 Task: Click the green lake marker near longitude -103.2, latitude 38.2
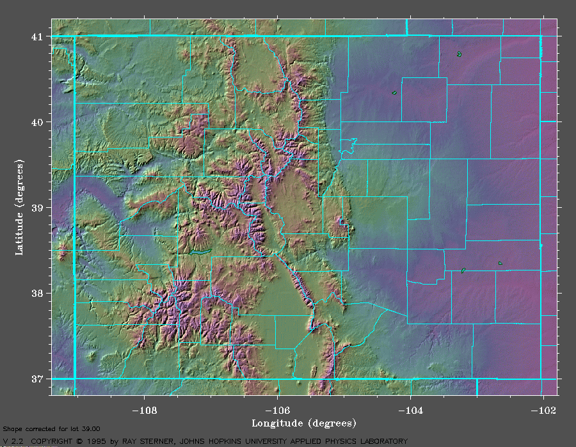coord(463,271)
